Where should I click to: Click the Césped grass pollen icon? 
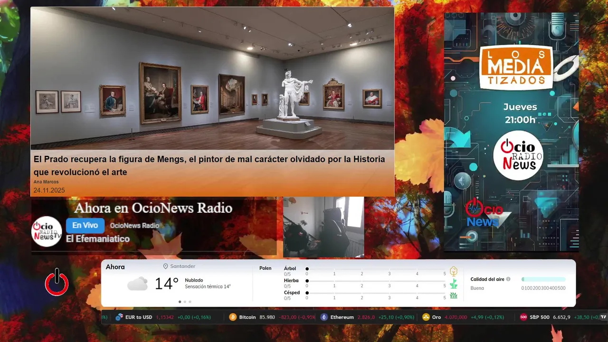tap(454, 295)
